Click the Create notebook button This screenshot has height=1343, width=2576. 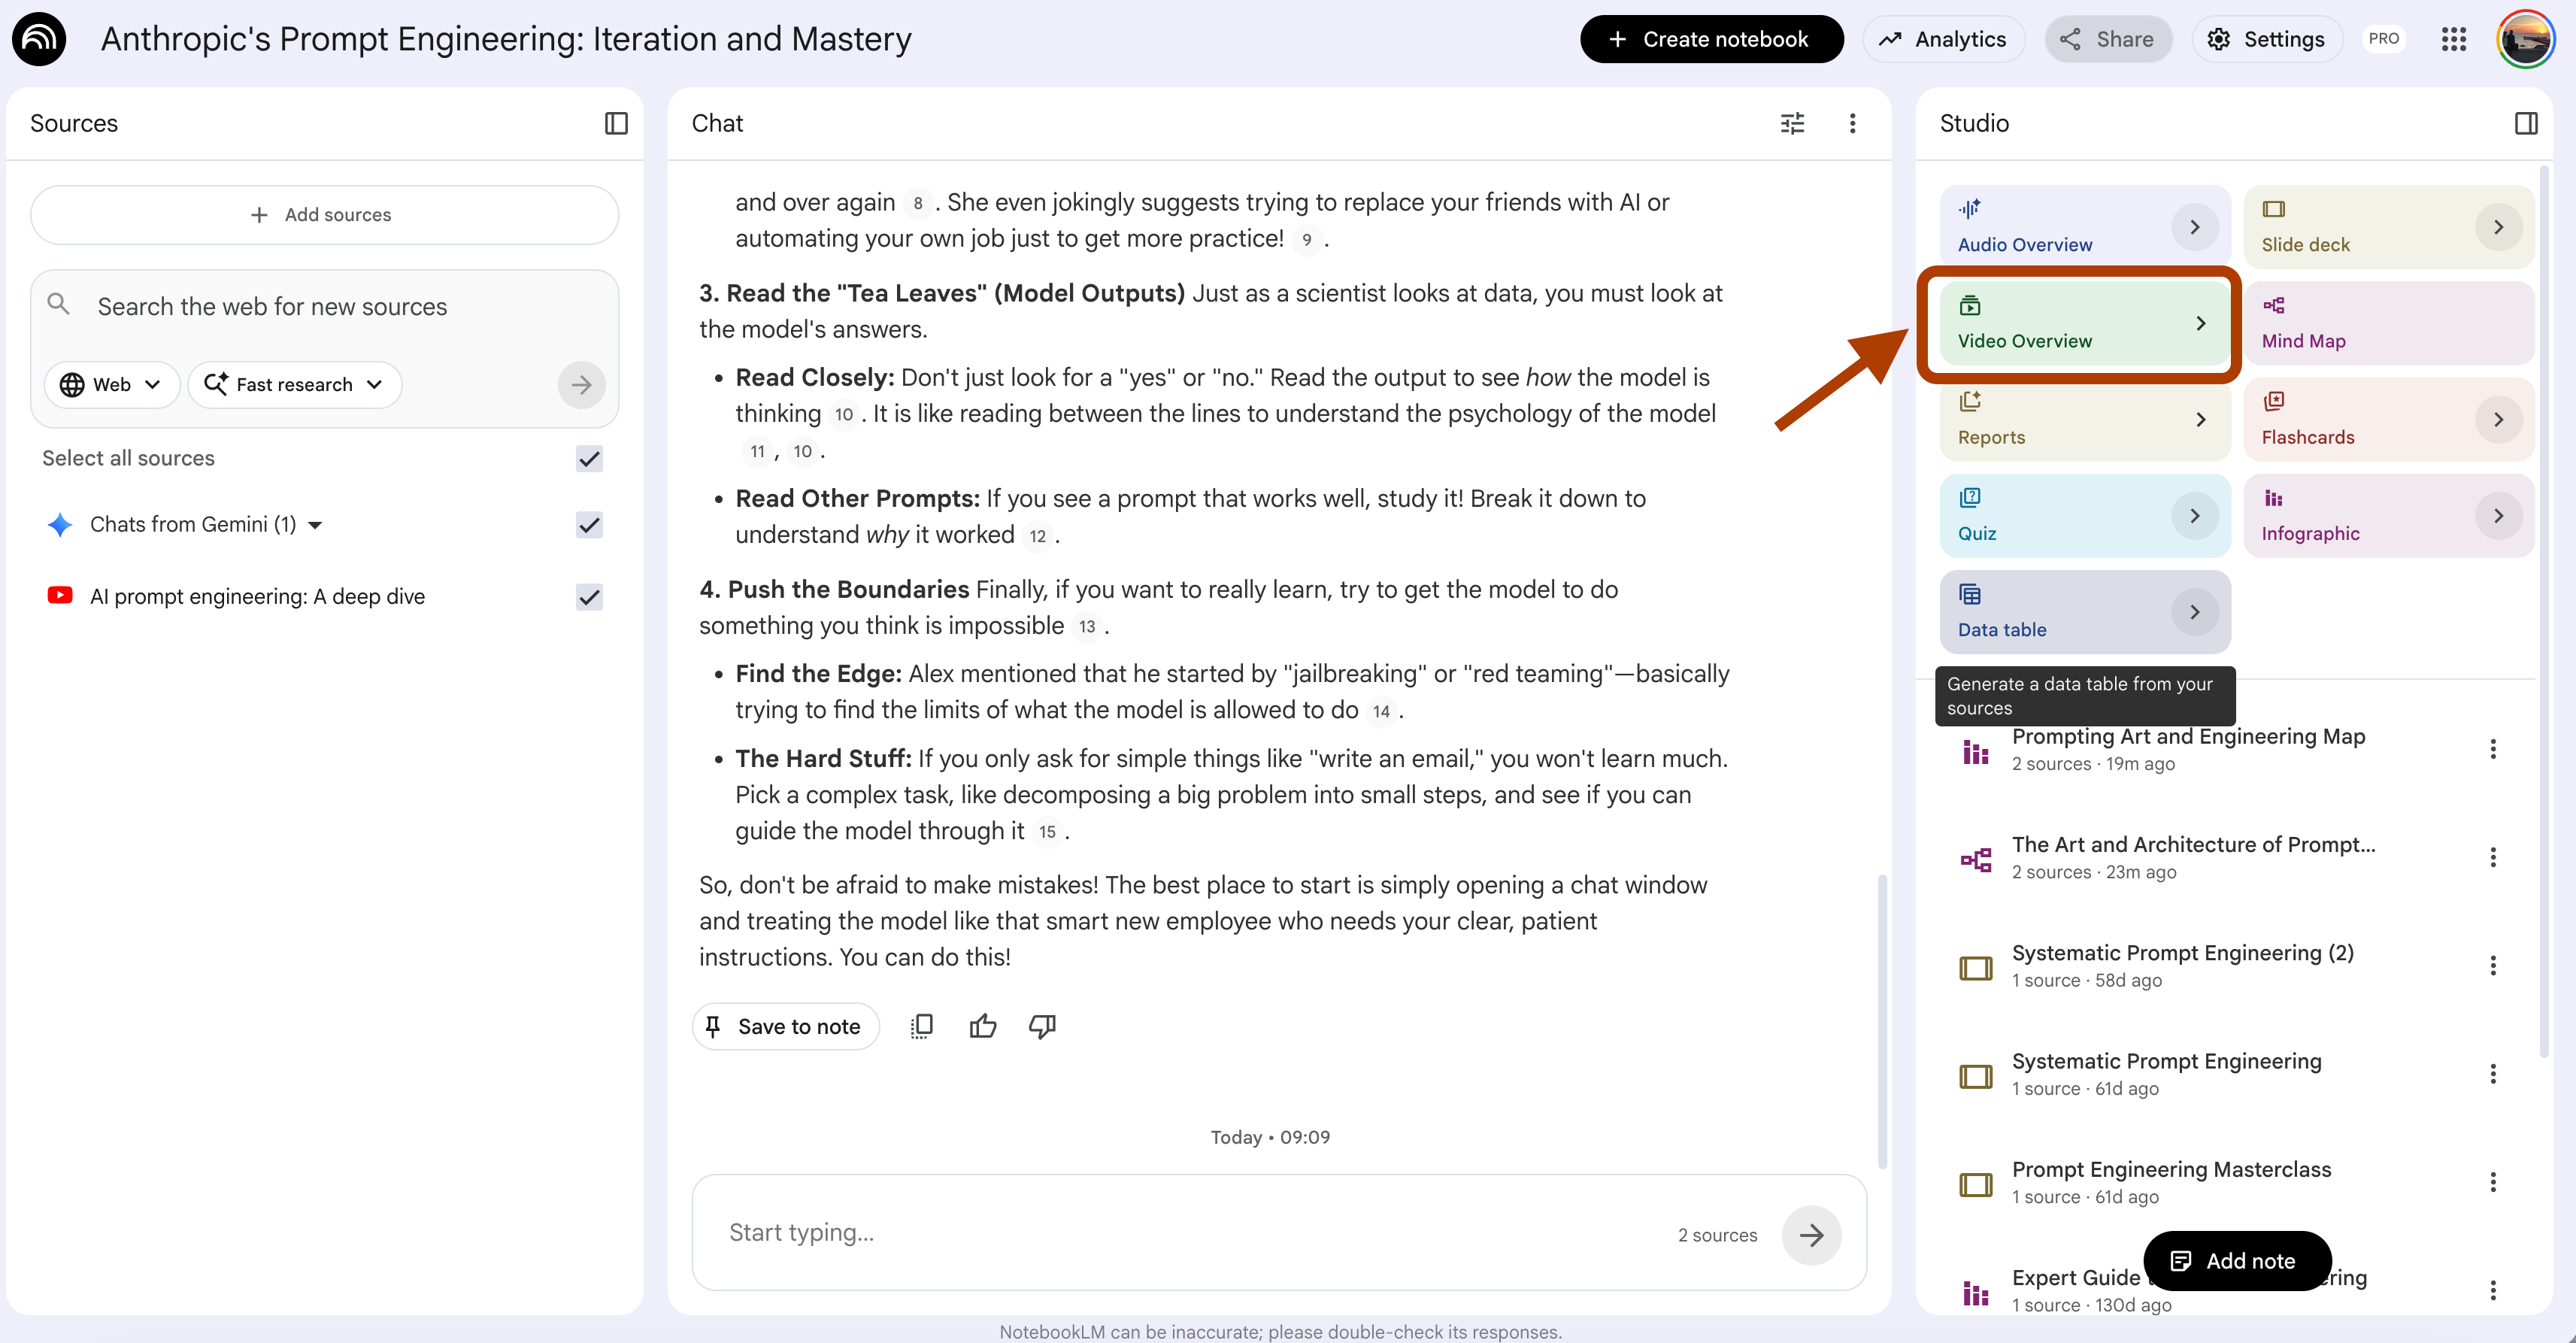(1711, 39)
